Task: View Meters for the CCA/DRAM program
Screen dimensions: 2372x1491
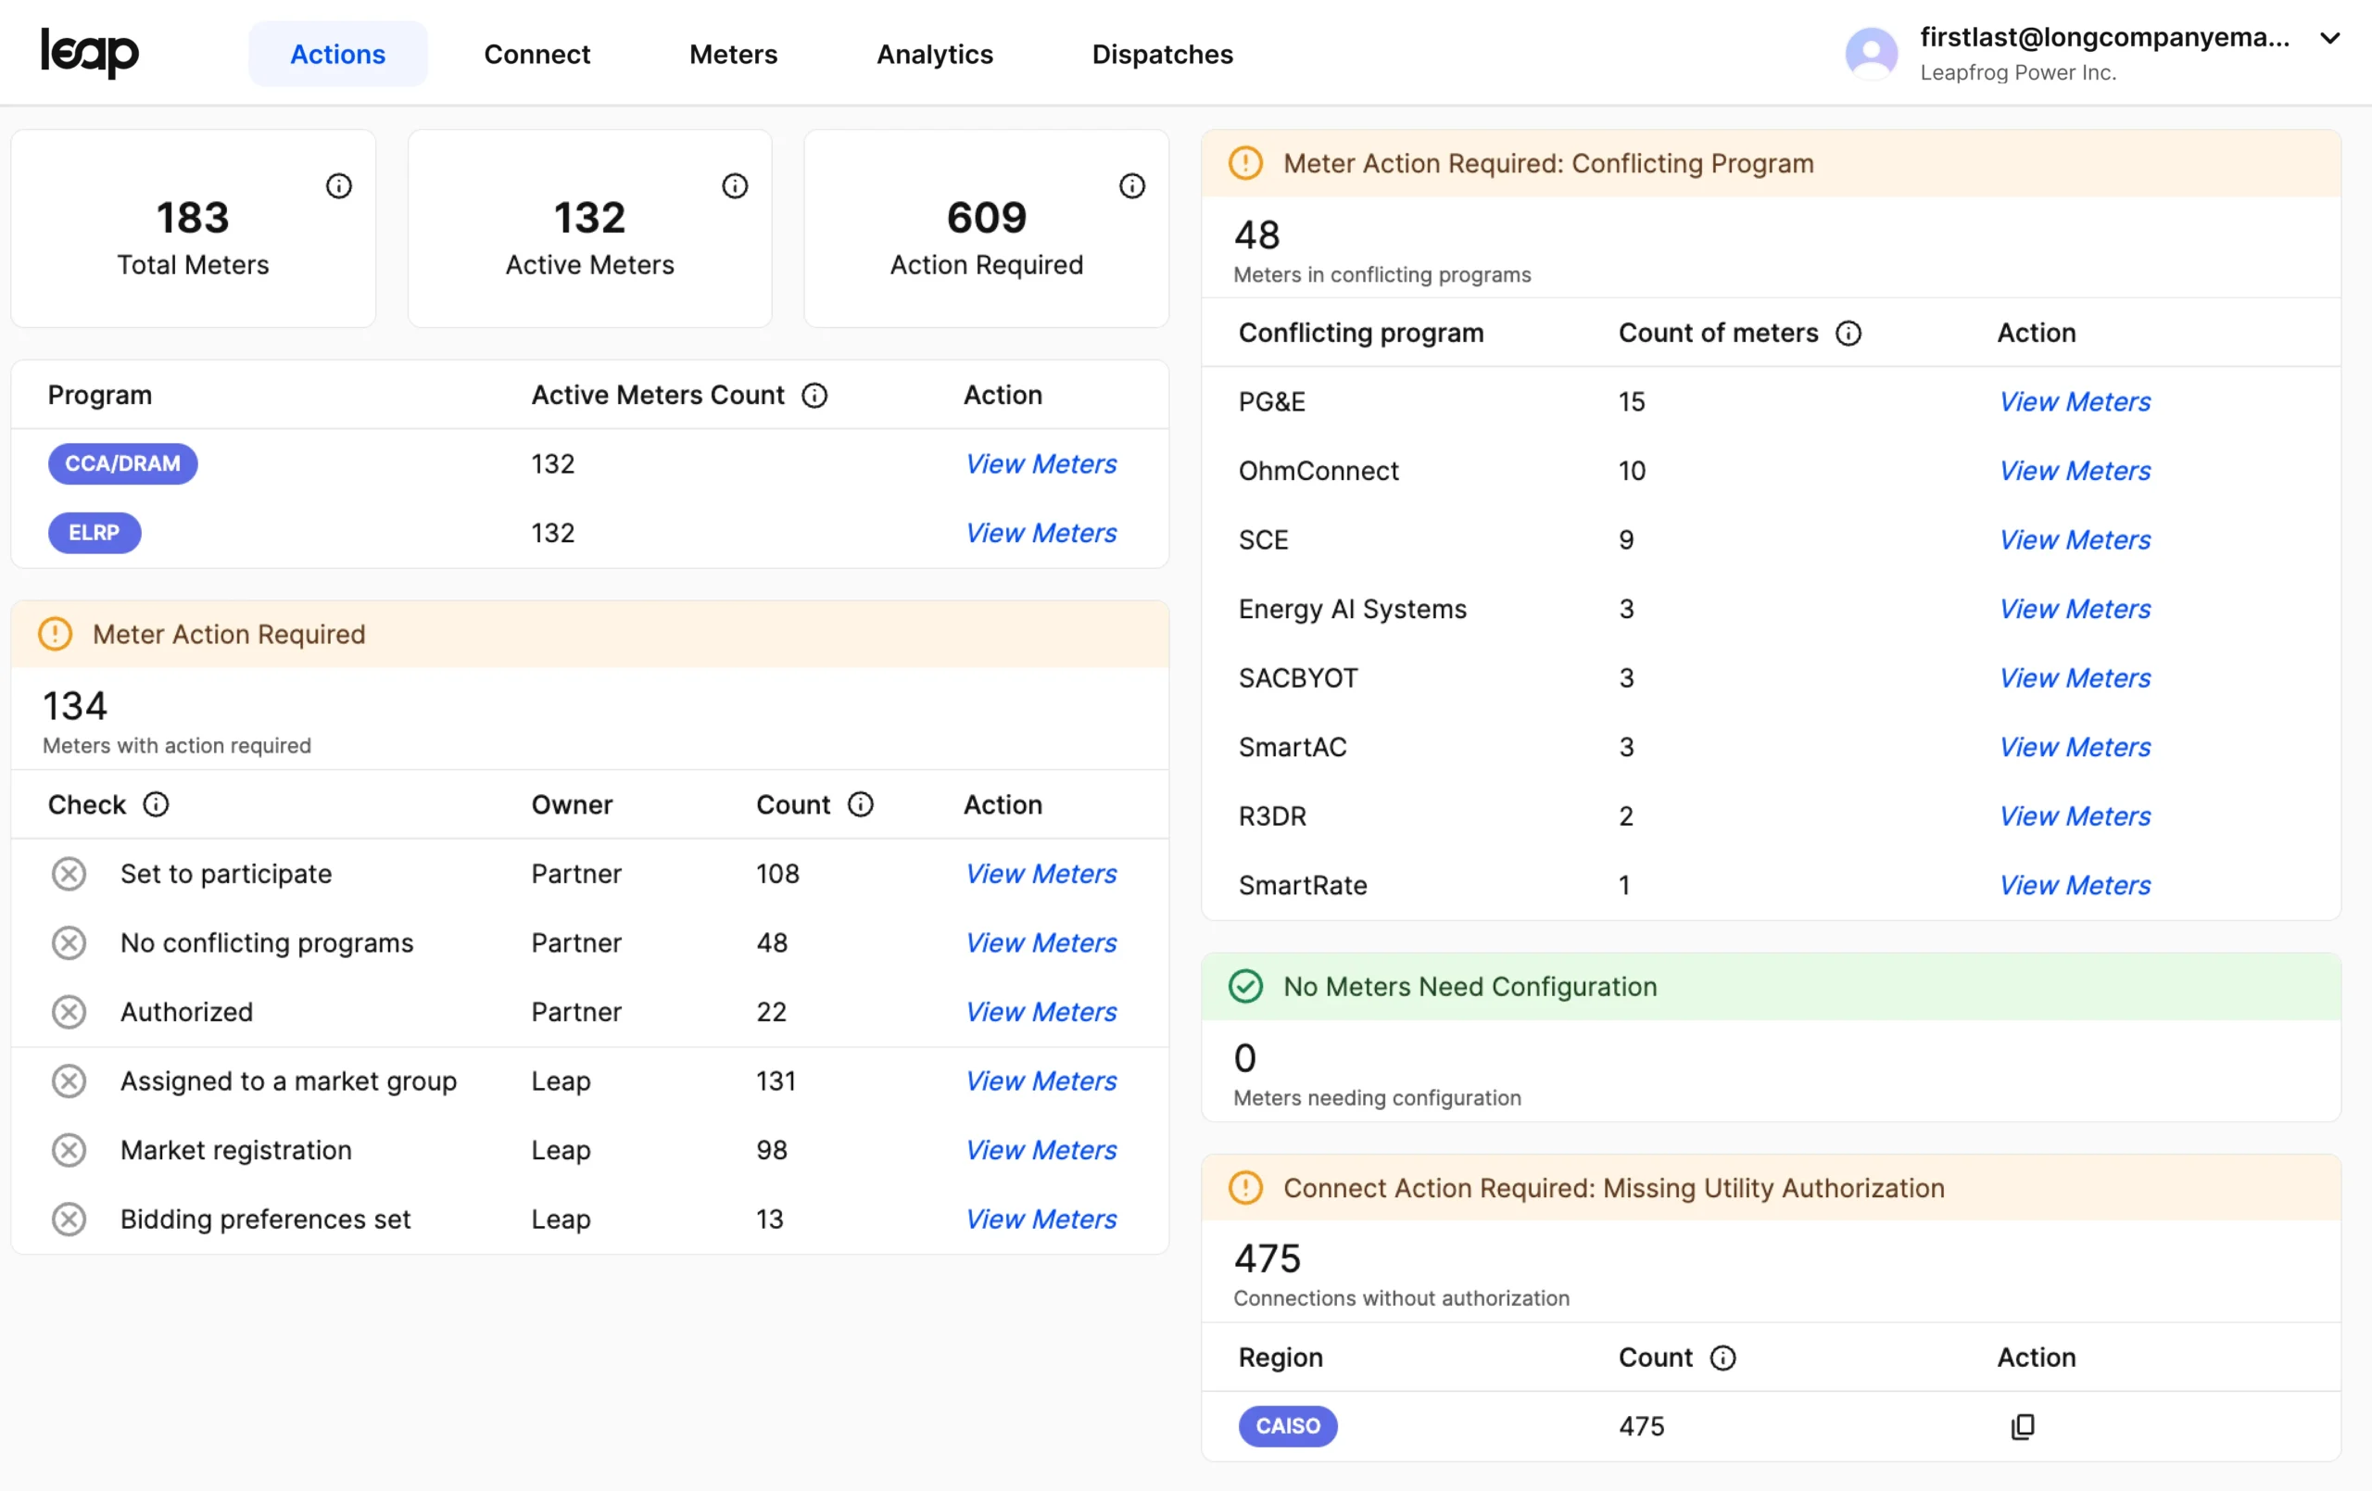Action: point(1041,463)
